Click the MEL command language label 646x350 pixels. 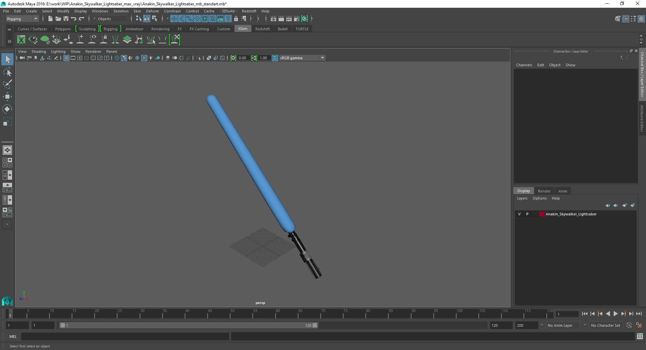point(13,337)
